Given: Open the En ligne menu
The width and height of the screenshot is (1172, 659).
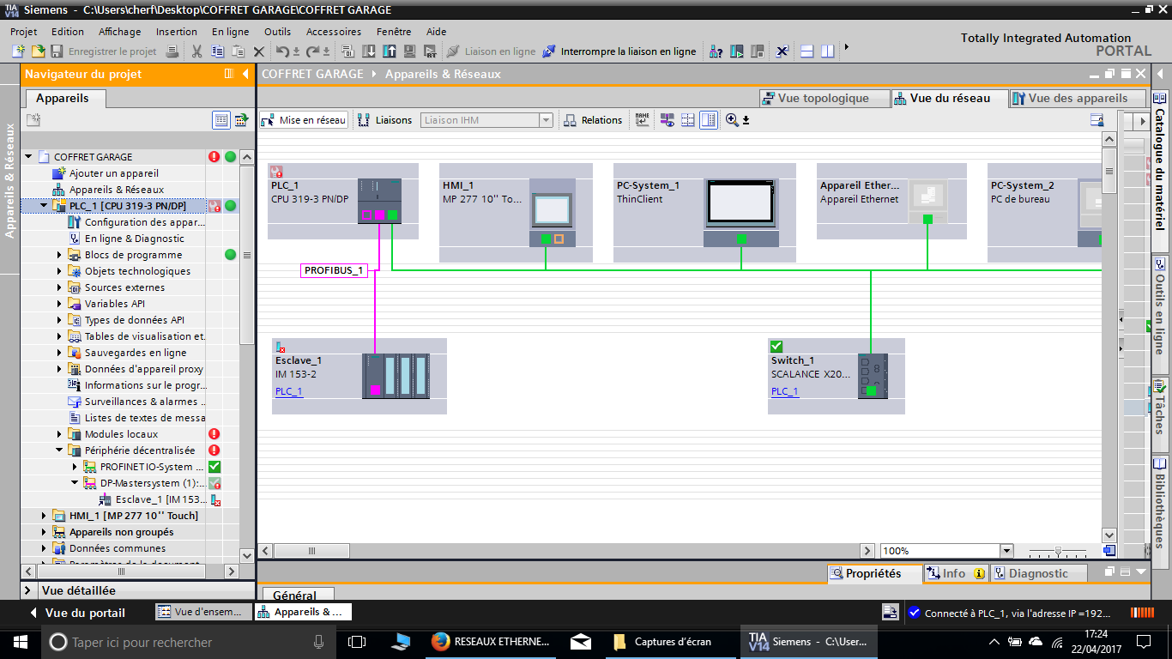Looking at the screenshot, I should (230, 32).
